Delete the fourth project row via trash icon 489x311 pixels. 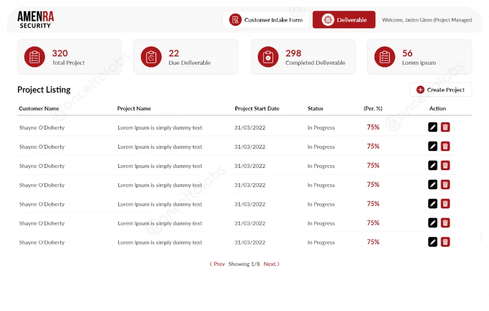coord(445,185)
